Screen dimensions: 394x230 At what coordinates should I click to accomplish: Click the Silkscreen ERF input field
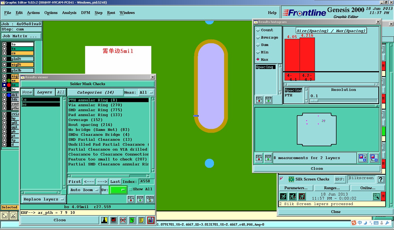pyautogui.click(x=361, y=179)
